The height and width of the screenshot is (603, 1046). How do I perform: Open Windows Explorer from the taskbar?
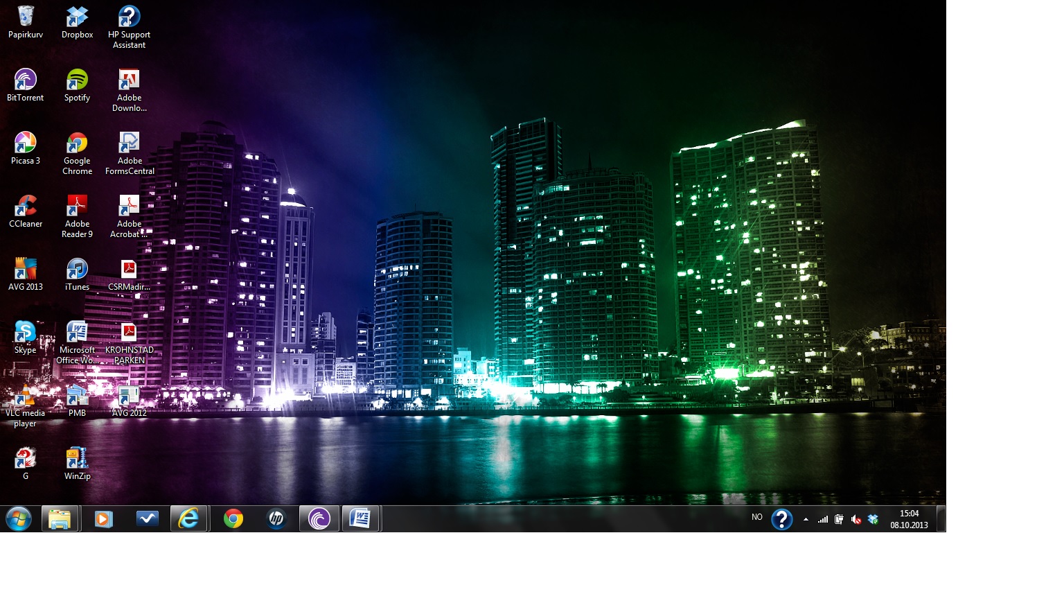(x=60, y=518)
